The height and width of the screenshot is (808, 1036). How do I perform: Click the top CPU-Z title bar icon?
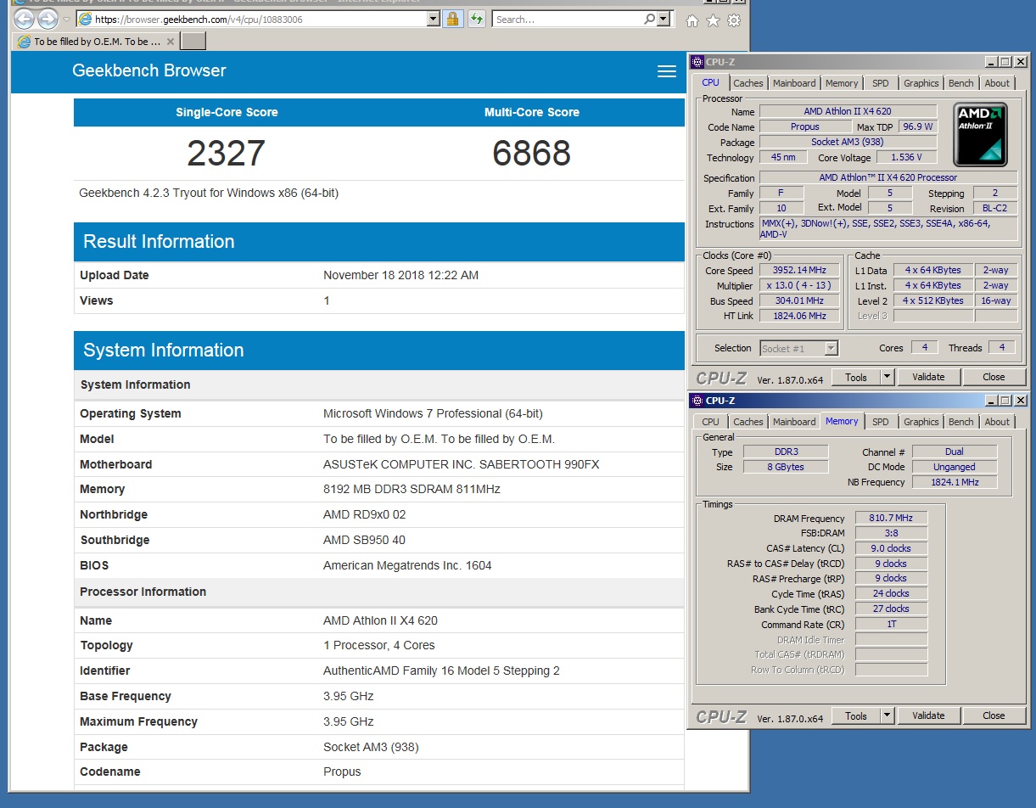pyautogui.click(x=697, y=61)
